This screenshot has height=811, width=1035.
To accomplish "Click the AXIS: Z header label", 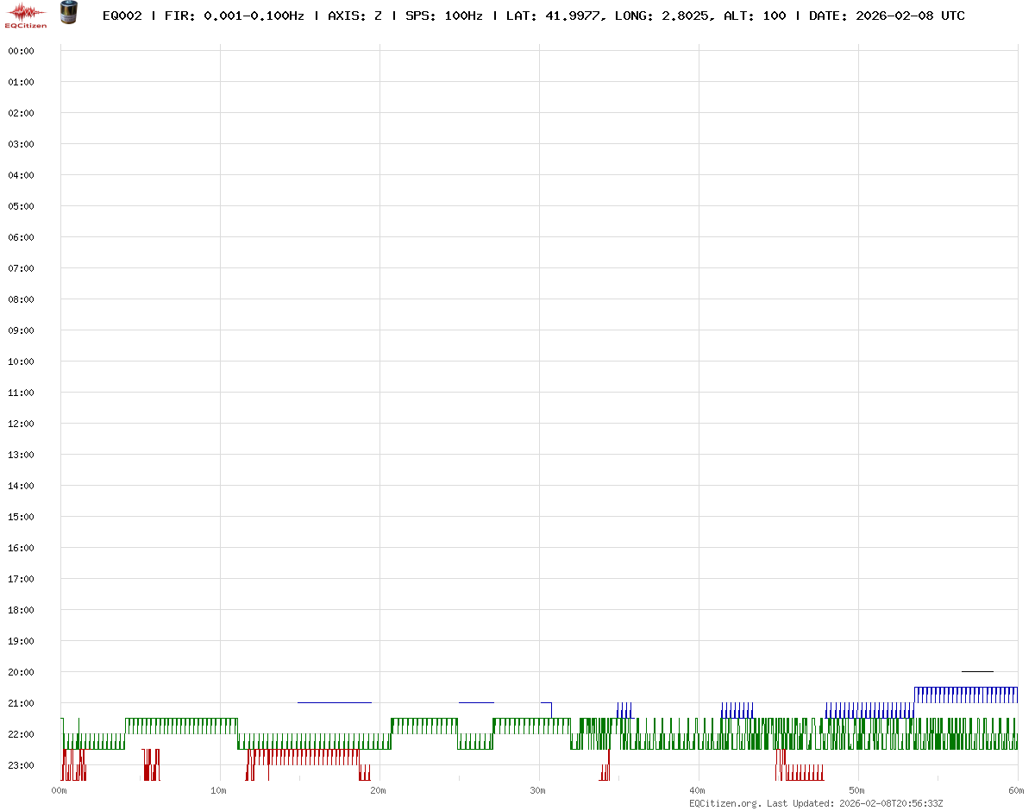I will click(x=354, y=16).
